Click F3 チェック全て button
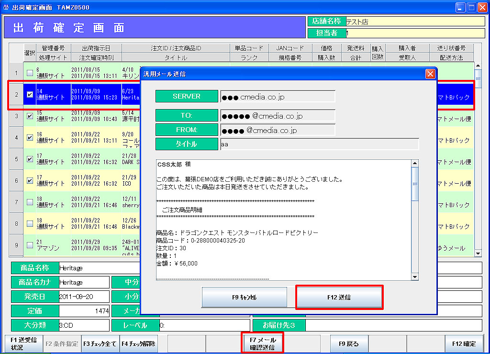 pos(100,343)
